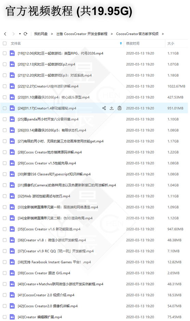
Task: Toggle the select-all checkbox in header
Action: tap(4, 43)
